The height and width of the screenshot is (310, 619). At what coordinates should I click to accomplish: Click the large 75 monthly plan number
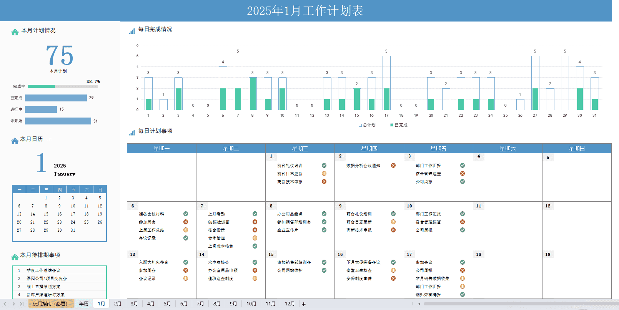pyautogui.click(x=60, y=55)
